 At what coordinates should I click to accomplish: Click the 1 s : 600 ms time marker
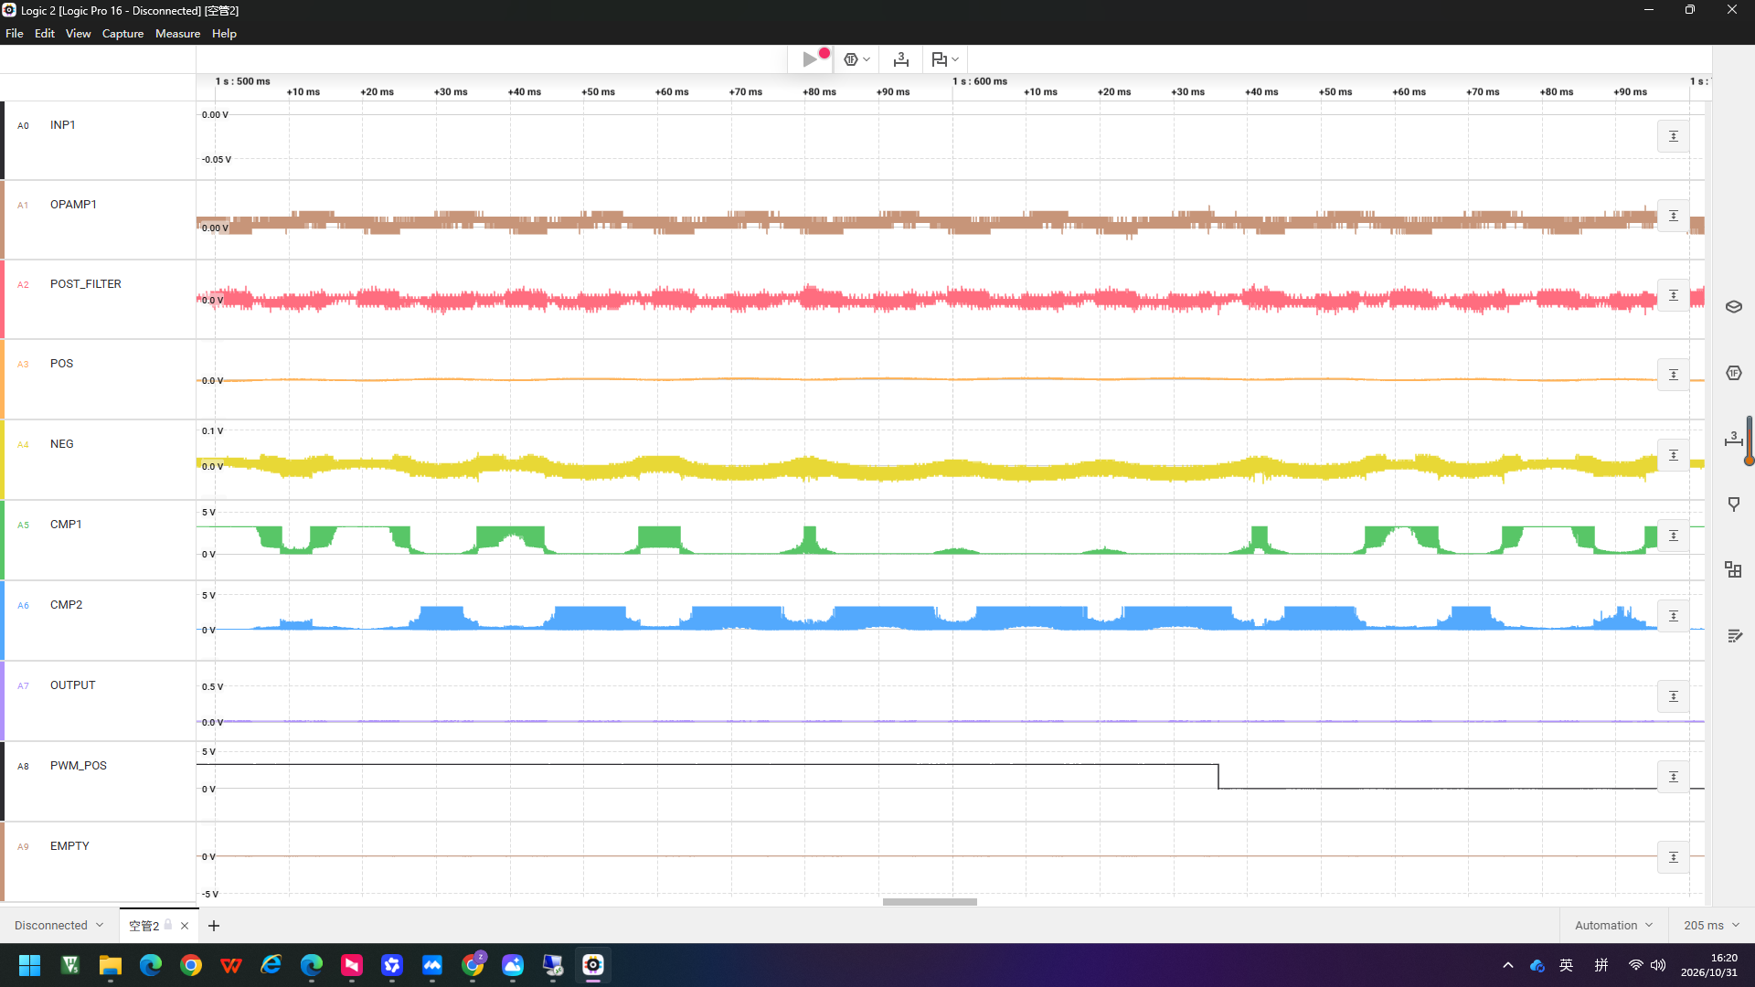coord(980,81)
